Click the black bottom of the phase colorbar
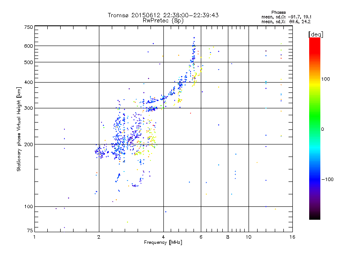This screenshot has height=258, width=344. click(315, 216)
